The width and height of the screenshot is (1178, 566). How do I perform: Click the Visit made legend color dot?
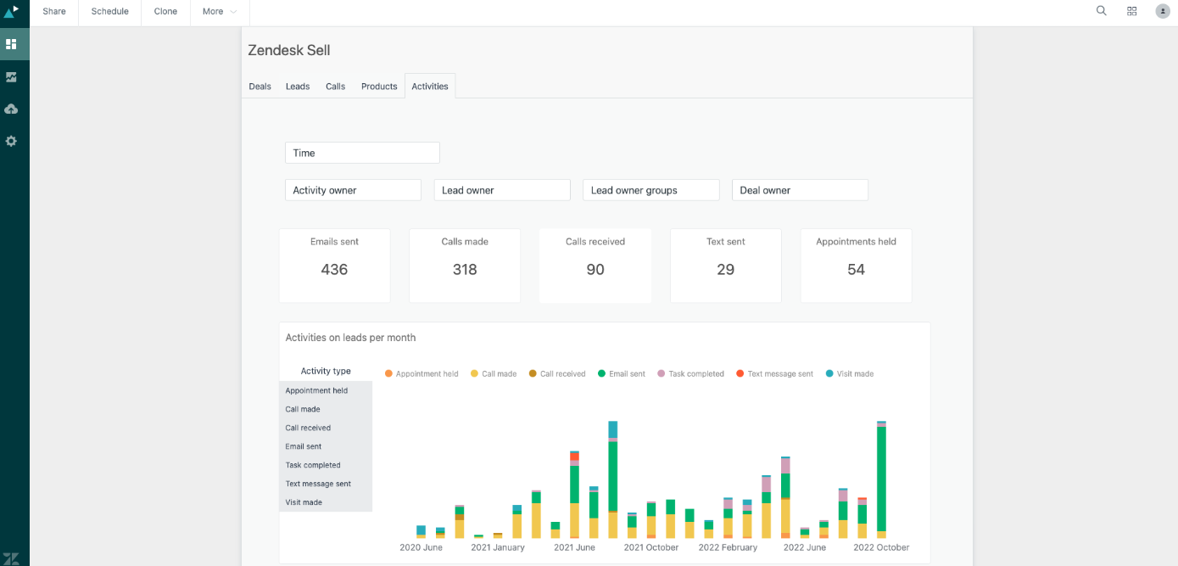tap(829, 373)
